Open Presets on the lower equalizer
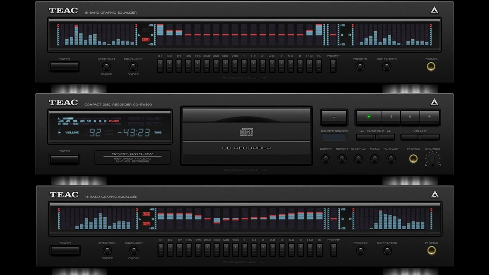This screenshot has width=489, height=275. coord(360,251)
